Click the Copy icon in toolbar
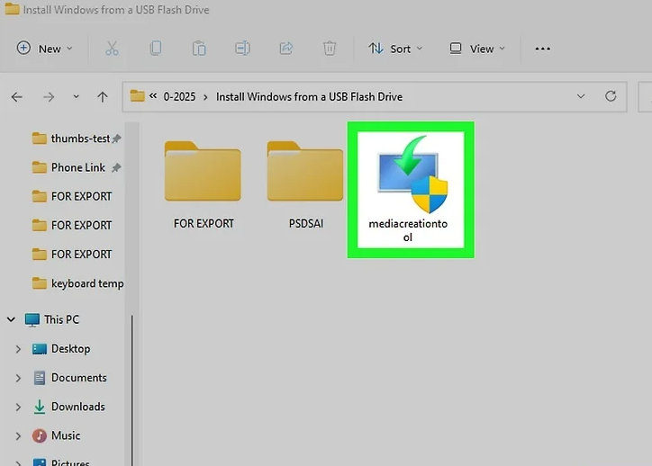Screen dimensions: 652x466 156,49
